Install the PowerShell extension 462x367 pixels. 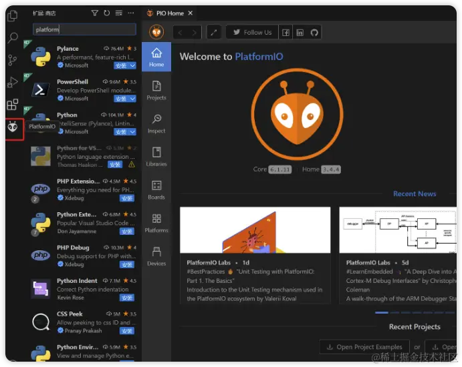(121, 99)
